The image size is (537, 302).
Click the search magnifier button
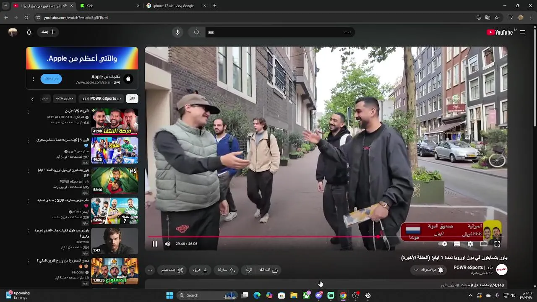coord(196,32)
